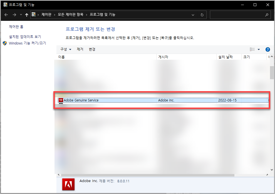275x194 pixels.
Task: Click version 8.0.0.11 in details pane
Action: pos(123,181)
